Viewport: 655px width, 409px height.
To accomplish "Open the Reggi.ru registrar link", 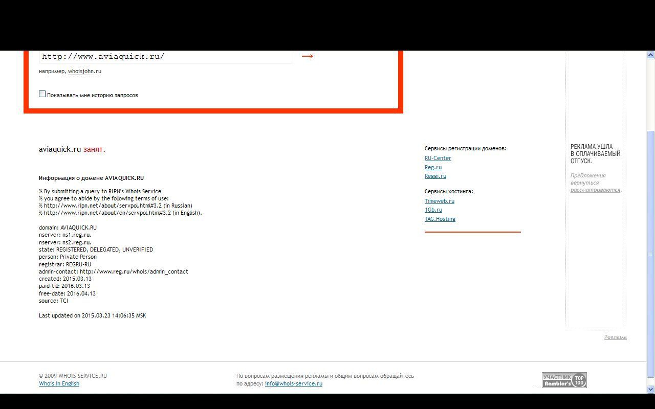I will point(435,176).
